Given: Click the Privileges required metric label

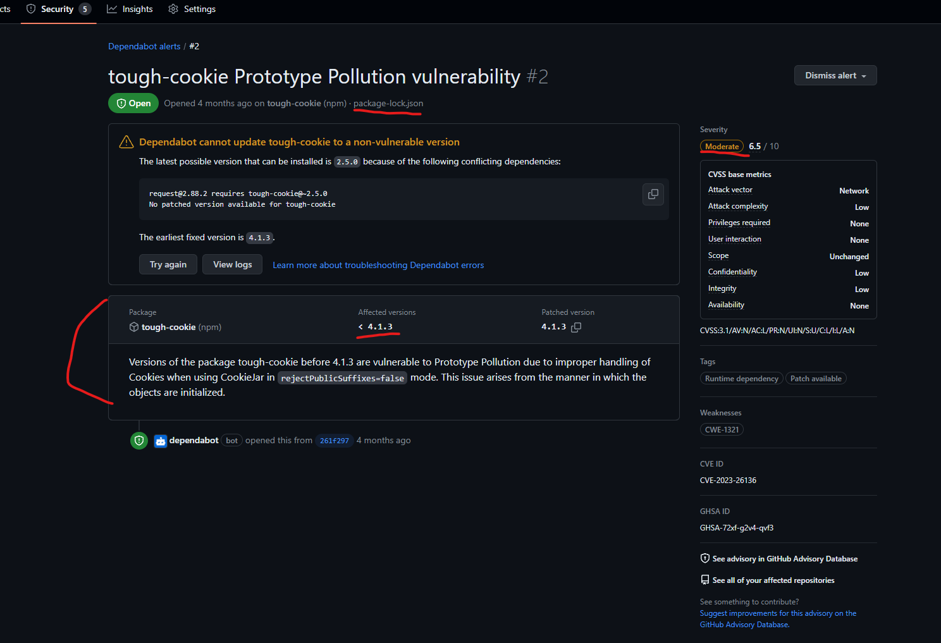Looking at the screenshot, I should (x=739, y=223).
